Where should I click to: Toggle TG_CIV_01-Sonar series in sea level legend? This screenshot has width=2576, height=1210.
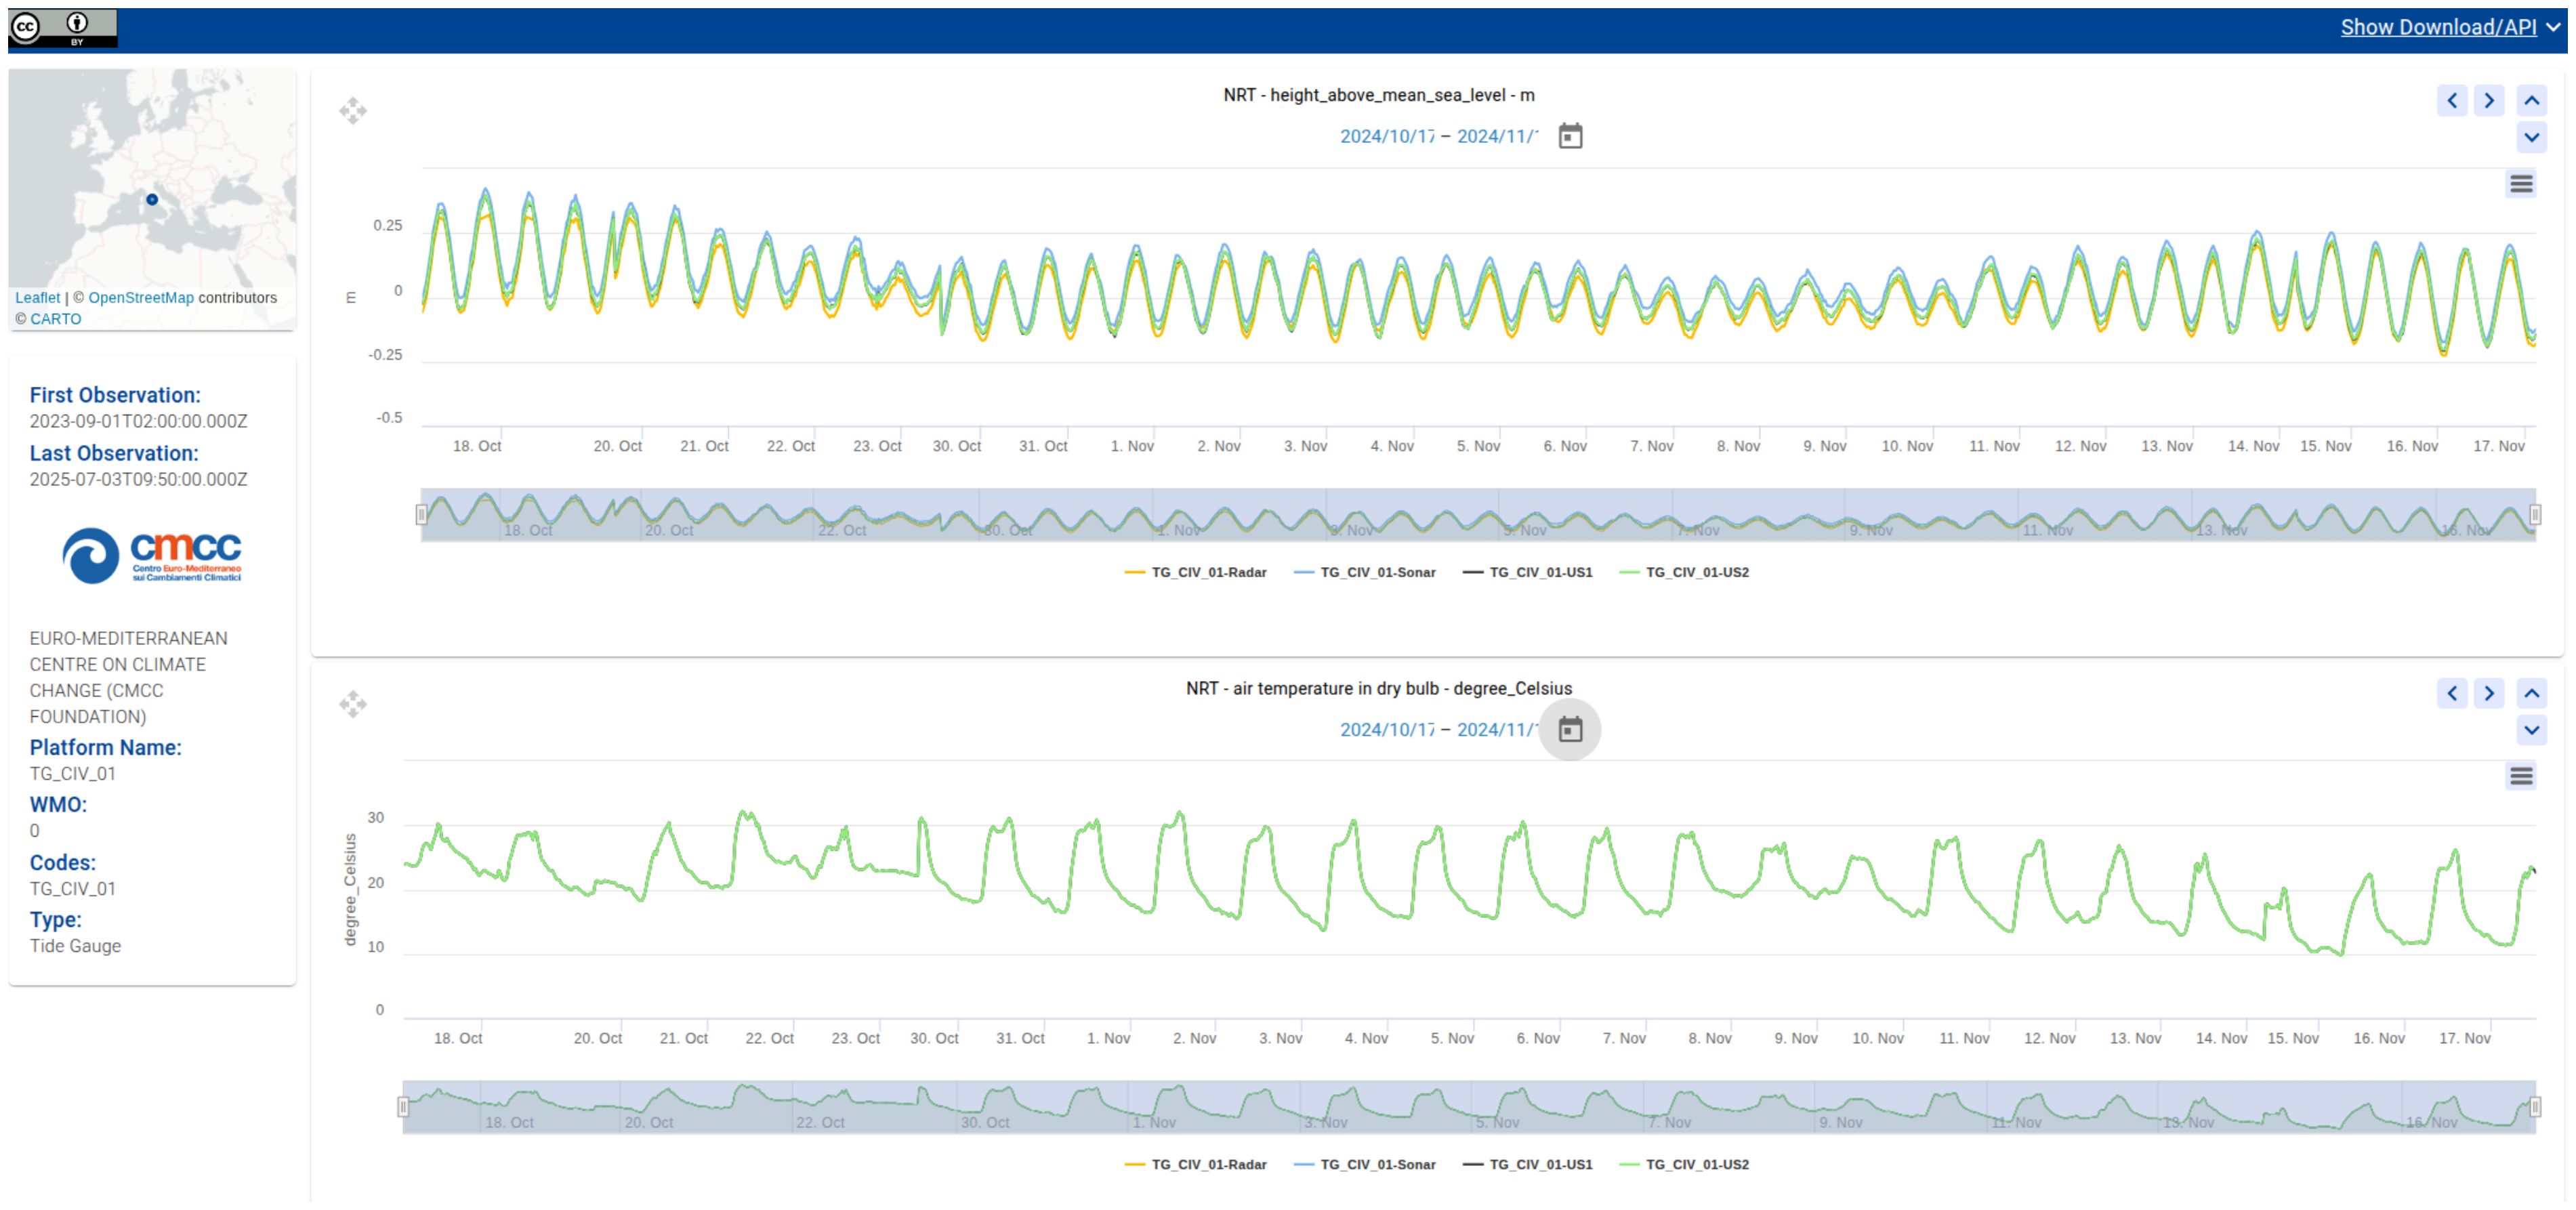(1365, 572)
